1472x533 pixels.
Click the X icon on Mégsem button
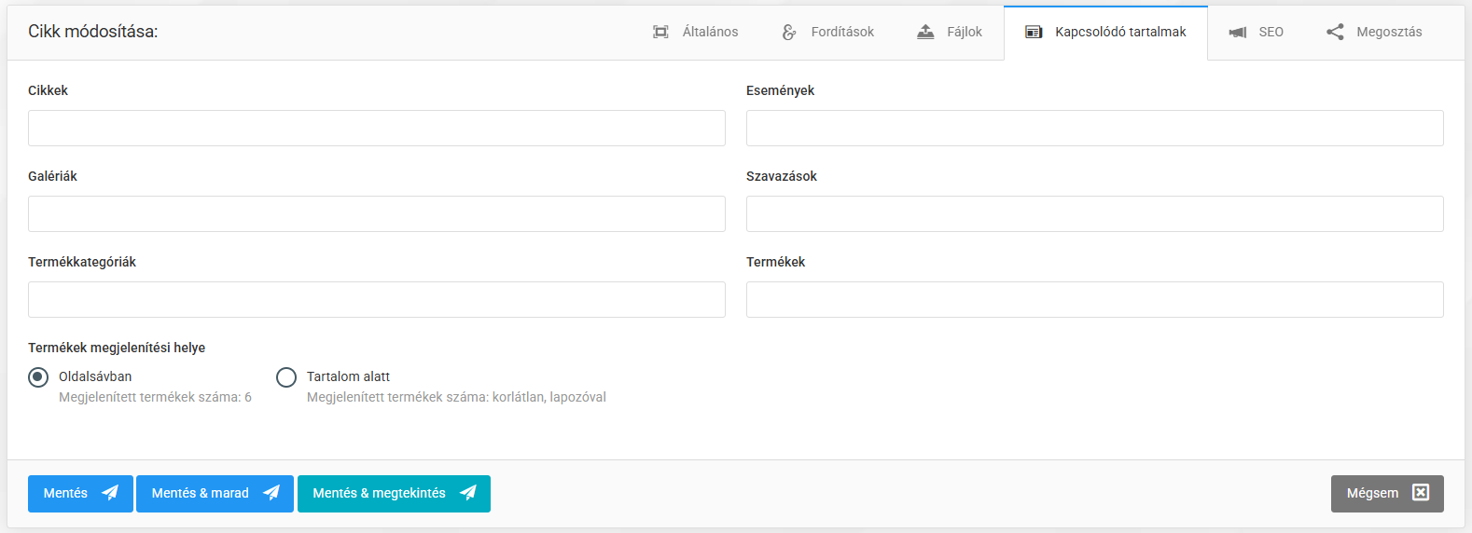click(x=1421, y=493)
